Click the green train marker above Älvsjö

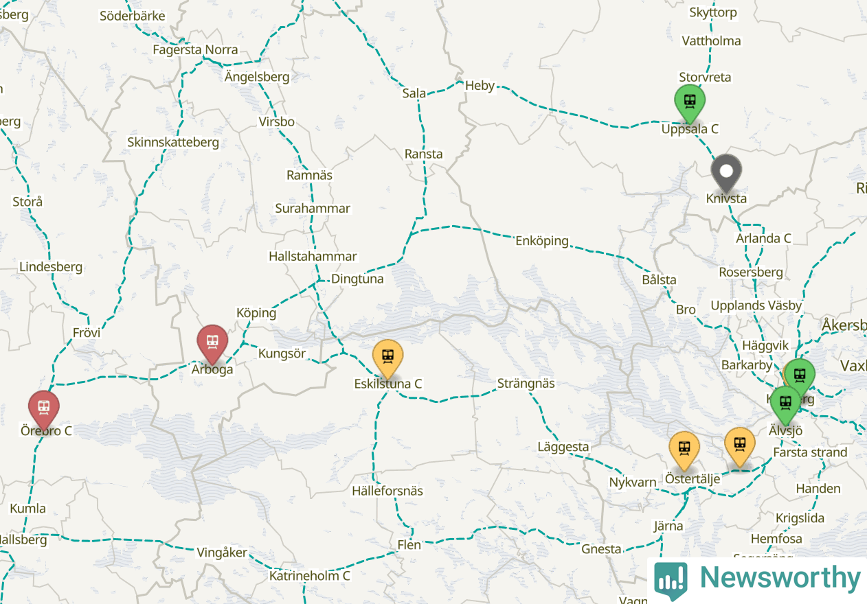[785, 404]
